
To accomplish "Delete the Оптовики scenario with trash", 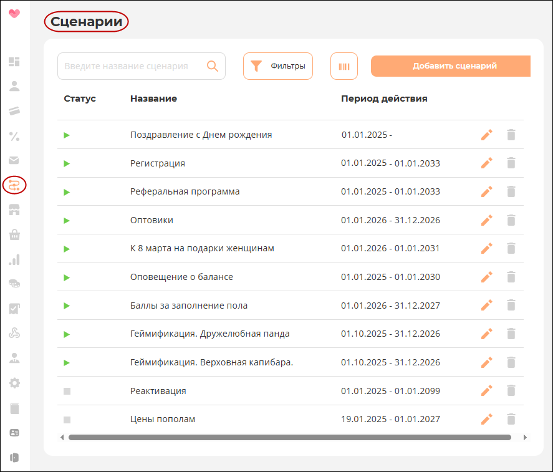I will click(511, 220).
